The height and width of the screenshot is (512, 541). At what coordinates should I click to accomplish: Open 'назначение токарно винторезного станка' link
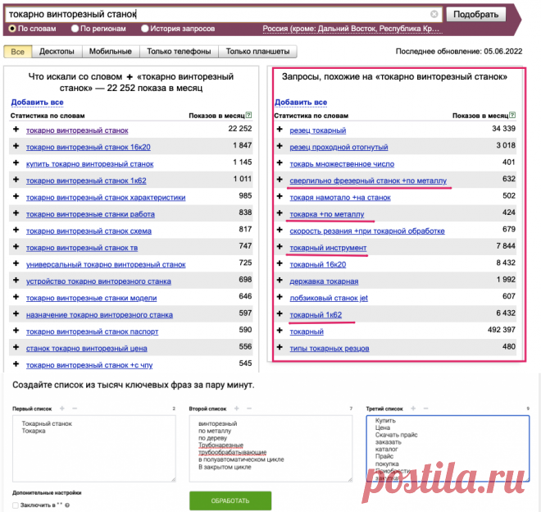pos(99,315)
